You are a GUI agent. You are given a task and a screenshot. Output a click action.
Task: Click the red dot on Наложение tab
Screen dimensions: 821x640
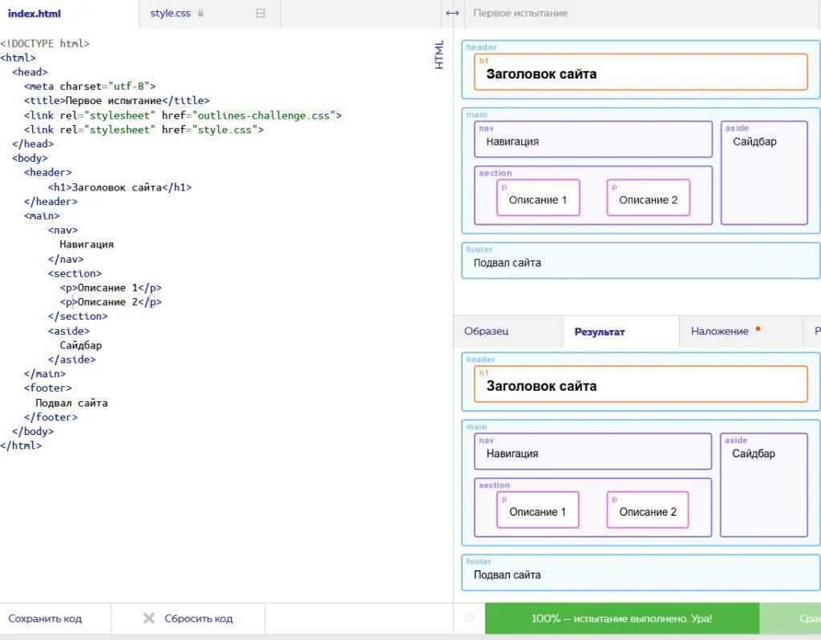(758, 328)
